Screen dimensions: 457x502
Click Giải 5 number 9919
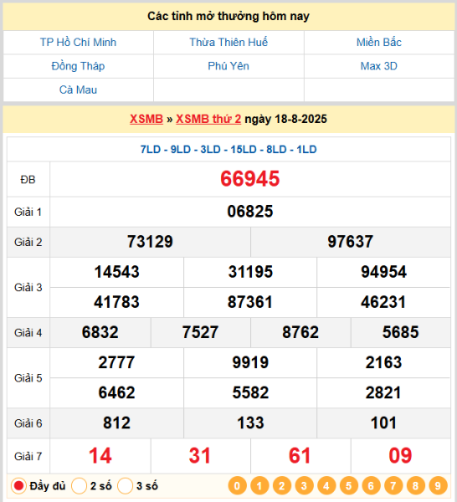tap(250, 362)
